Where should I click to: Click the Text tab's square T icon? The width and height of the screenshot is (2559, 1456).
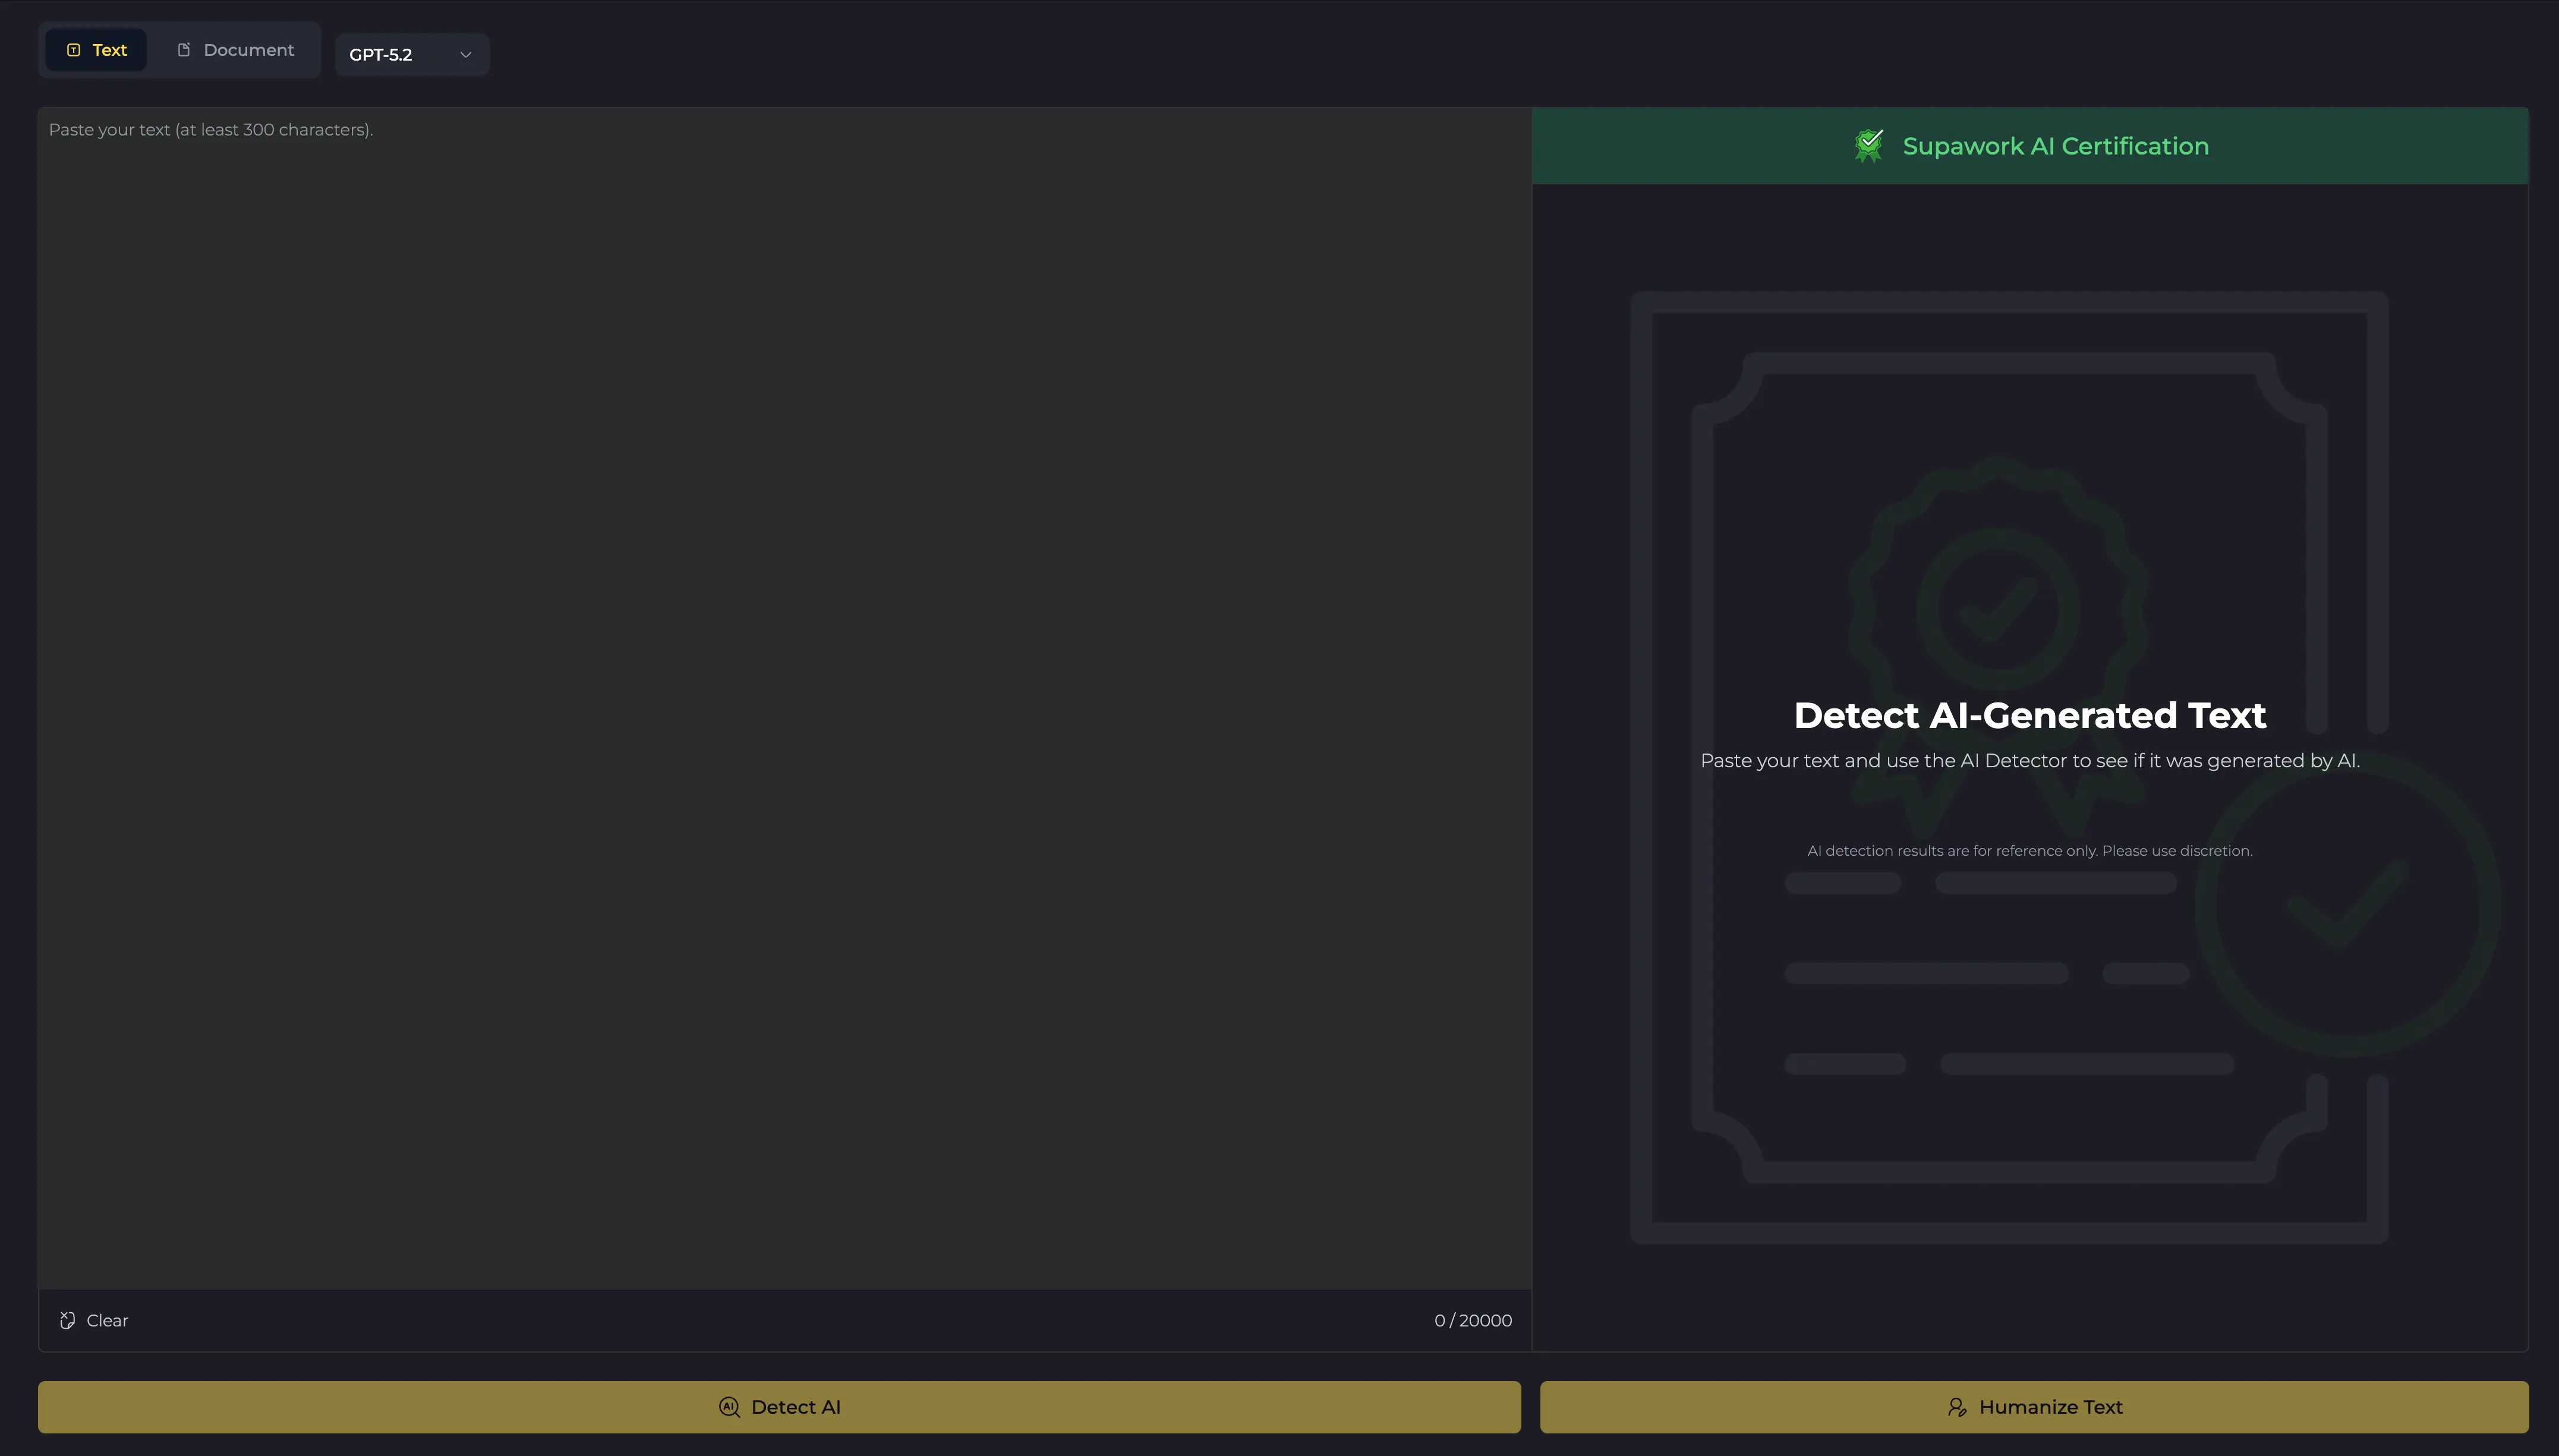[x=73, y=50]
